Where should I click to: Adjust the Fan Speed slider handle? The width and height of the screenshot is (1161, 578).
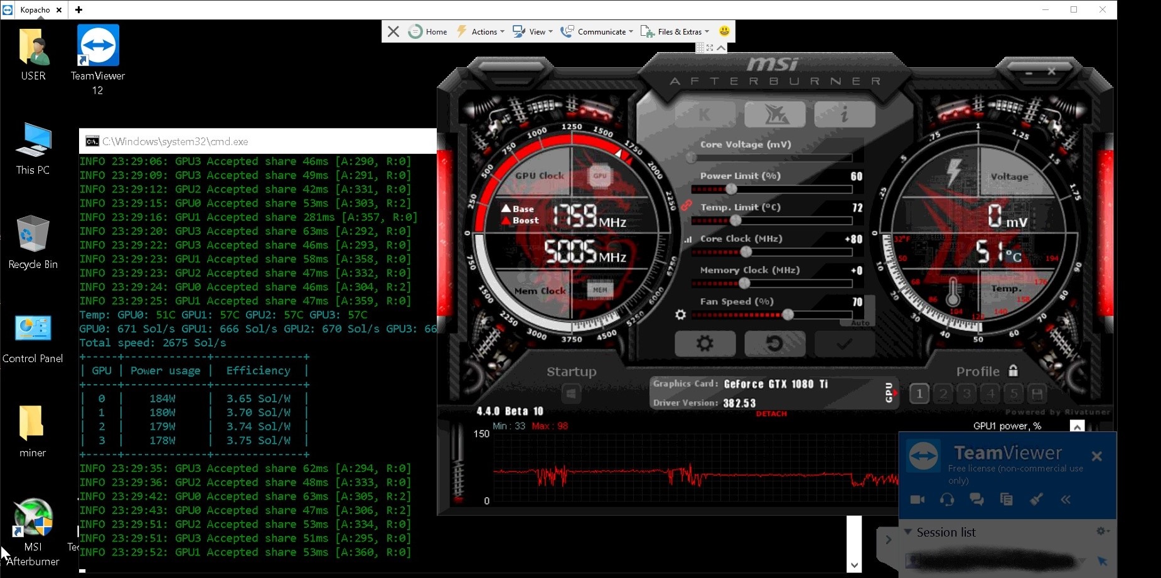coord(788,314)
